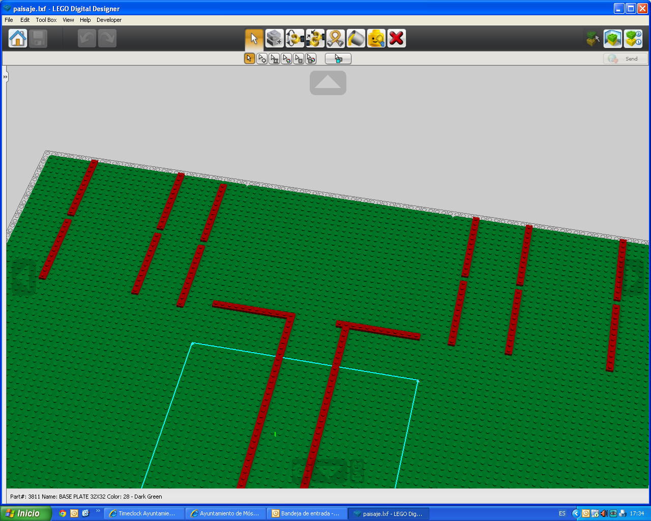This screenshot has width=651, height=521.
Task: Click the ES language indicator in the tray
Action: (562, 514)
